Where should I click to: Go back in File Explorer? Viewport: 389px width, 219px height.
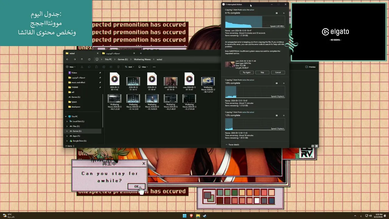(x=67, y=59)
